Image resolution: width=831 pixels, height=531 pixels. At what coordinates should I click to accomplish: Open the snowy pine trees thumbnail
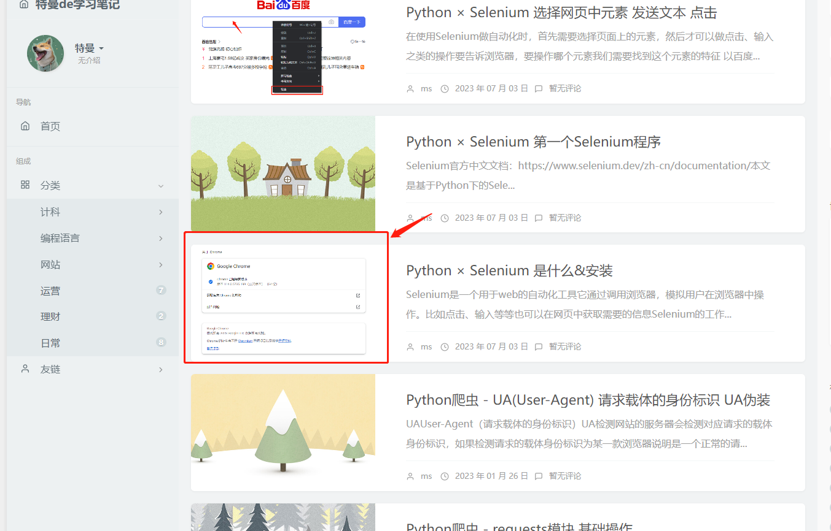283,432
